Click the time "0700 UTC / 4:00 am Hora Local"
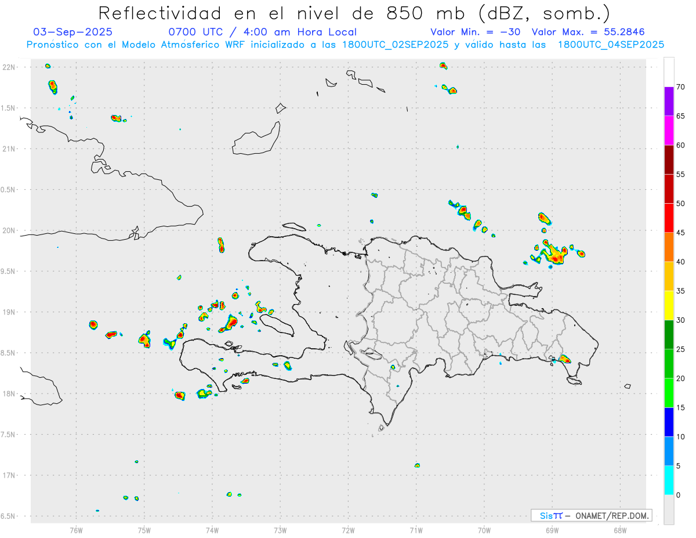This screenshot has width=696, height=538. pos(263,32)
